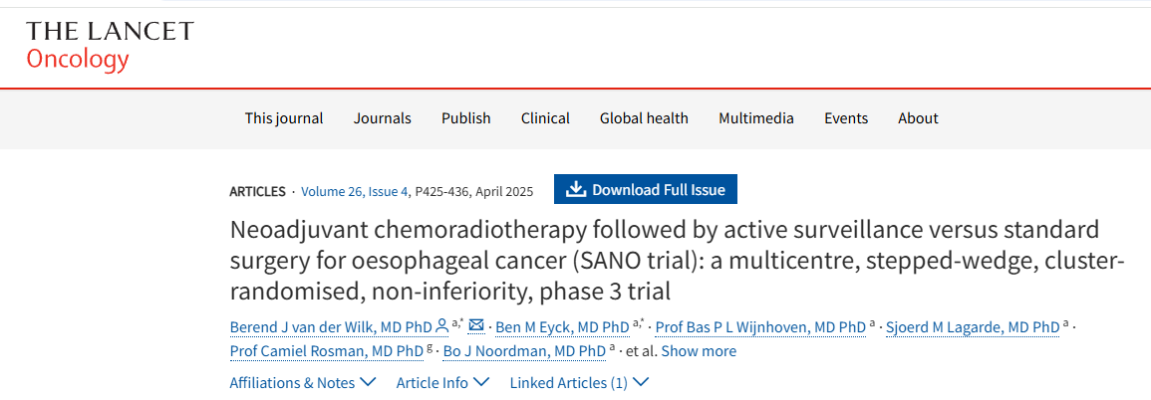Expand the Article Info section
Screen dimensions: 1151x400
pos(442,382)
